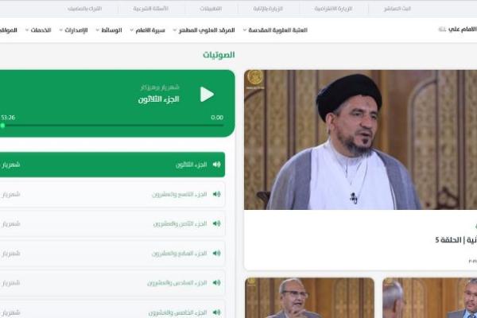Open the main cleric video thumbnail
Viewport: 477px width, 318px height.
[x=360, y=140]
